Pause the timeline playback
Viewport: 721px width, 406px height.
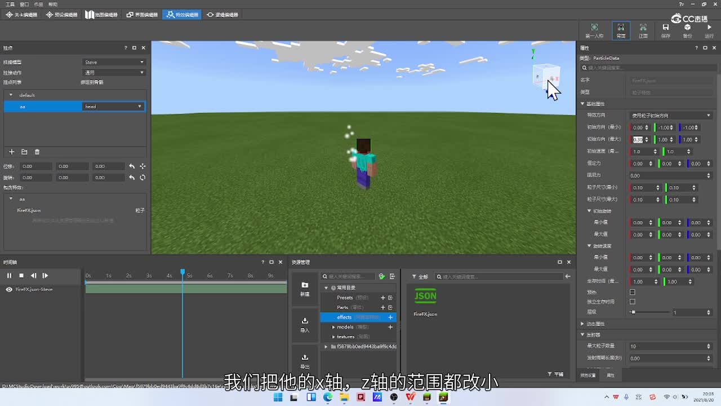tap(9, 276)
